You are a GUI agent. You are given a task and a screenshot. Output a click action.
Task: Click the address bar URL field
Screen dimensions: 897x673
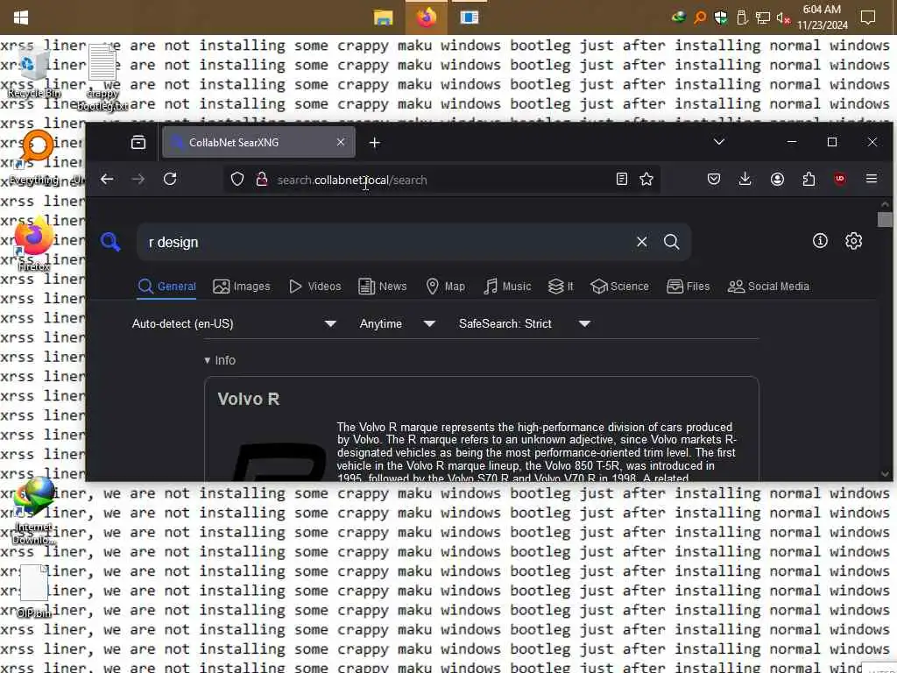tap(441, 180)
